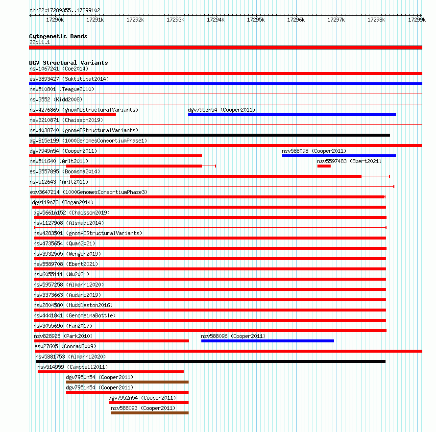Viewport: 436px width, 432px height.
Task: Click nsv2804580 (Huddleston2016) label
Action: 73,305
